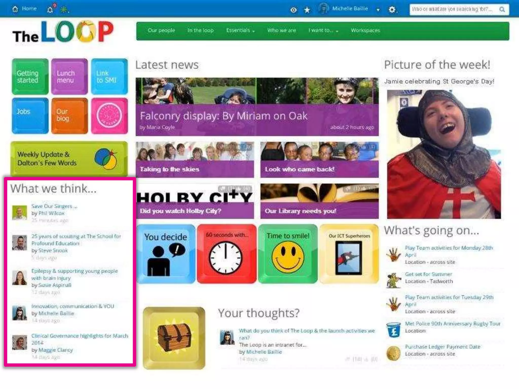Click Susie Aspinall's avatar photo
The height and width of the screenshot is (389, 519).
pyautogui.click(x=20, y=278)
